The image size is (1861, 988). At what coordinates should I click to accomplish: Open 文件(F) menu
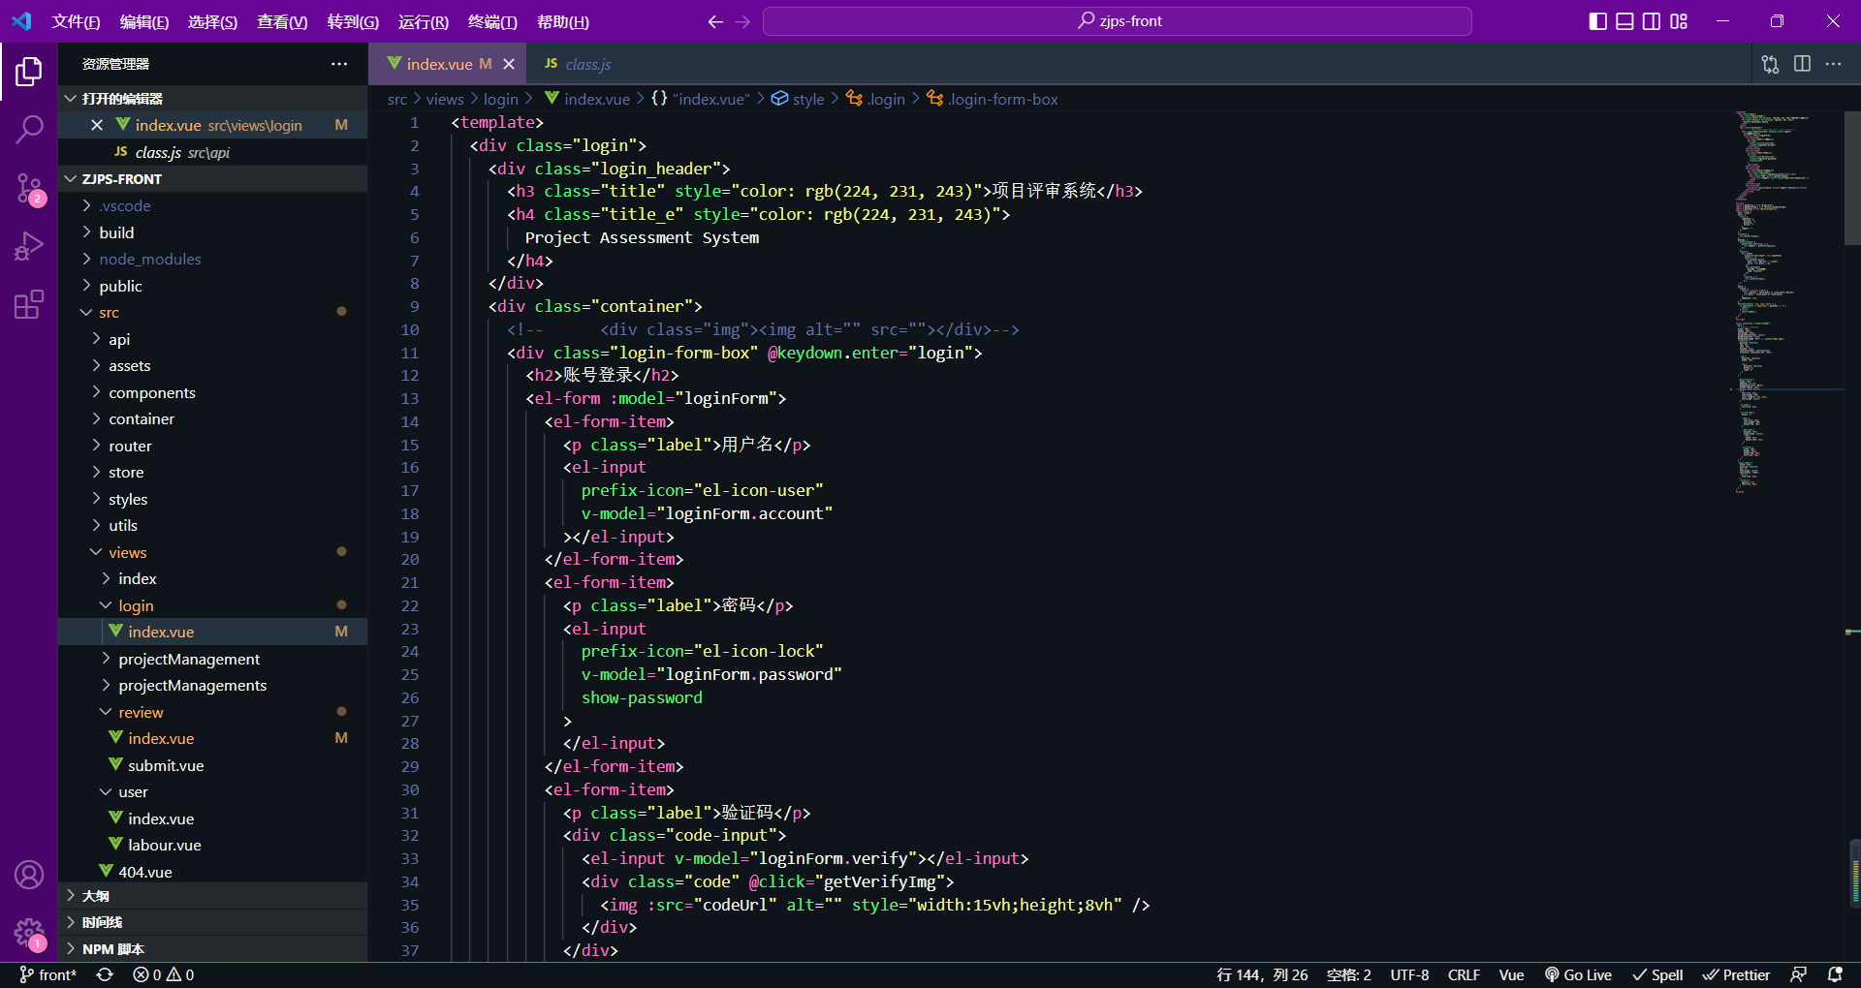pos(76,21)
